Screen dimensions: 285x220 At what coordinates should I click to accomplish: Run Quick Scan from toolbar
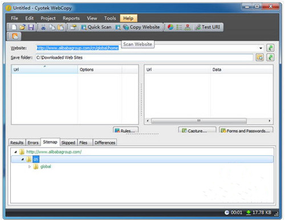tap(96, 27)
